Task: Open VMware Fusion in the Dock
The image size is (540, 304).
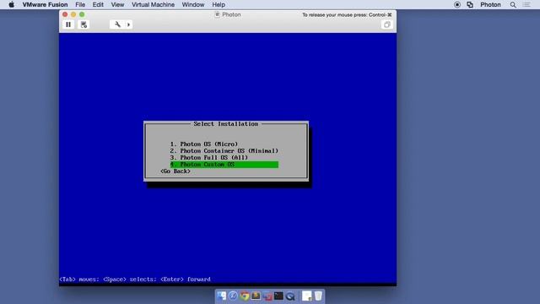Action: (267, 296)
